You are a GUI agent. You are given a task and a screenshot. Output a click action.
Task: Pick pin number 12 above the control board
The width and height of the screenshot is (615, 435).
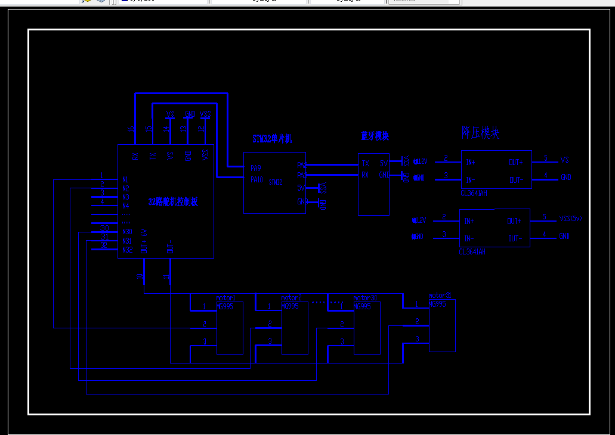pyautogui.click(x=201, y=128)
